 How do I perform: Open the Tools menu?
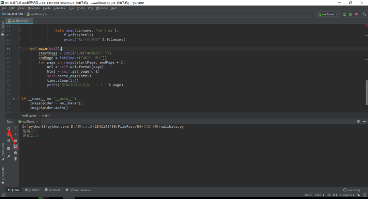(x=81, y=8)
